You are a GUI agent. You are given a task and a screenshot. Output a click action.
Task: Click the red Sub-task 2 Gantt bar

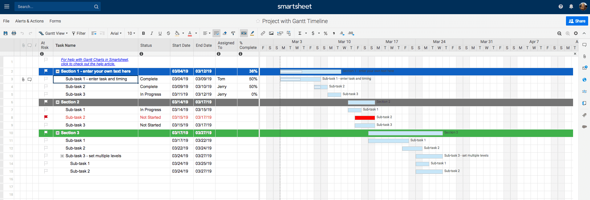[x=365, y=118]
